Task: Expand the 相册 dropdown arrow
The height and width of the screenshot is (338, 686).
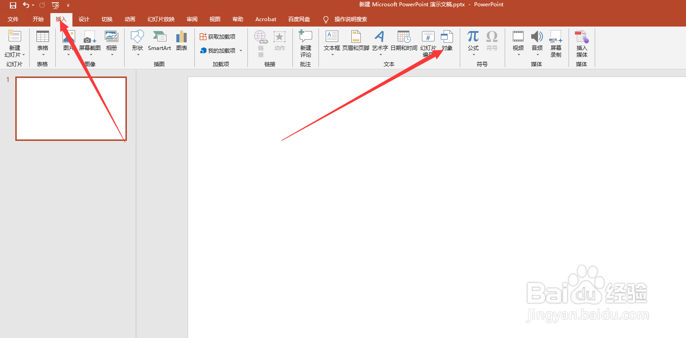Action: coord(112,55)
